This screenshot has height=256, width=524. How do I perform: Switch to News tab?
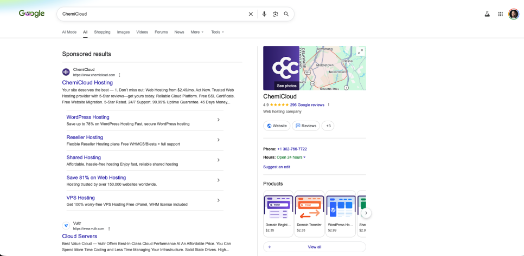(179, 32)
